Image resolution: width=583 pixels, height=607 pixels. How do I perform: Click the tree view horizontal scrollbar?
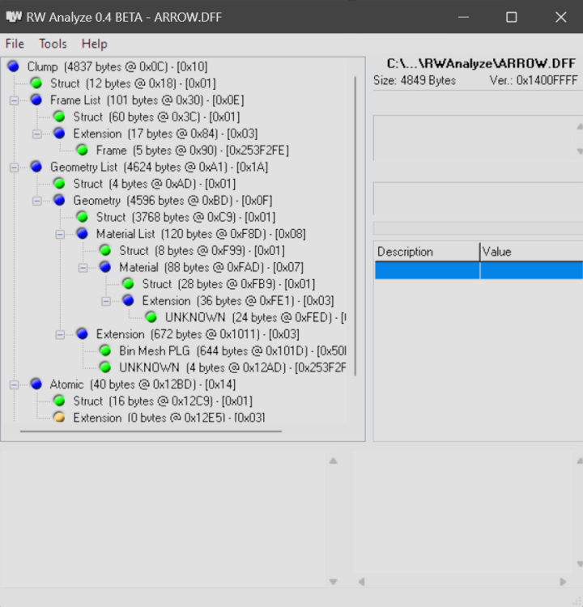coord(151,431)
